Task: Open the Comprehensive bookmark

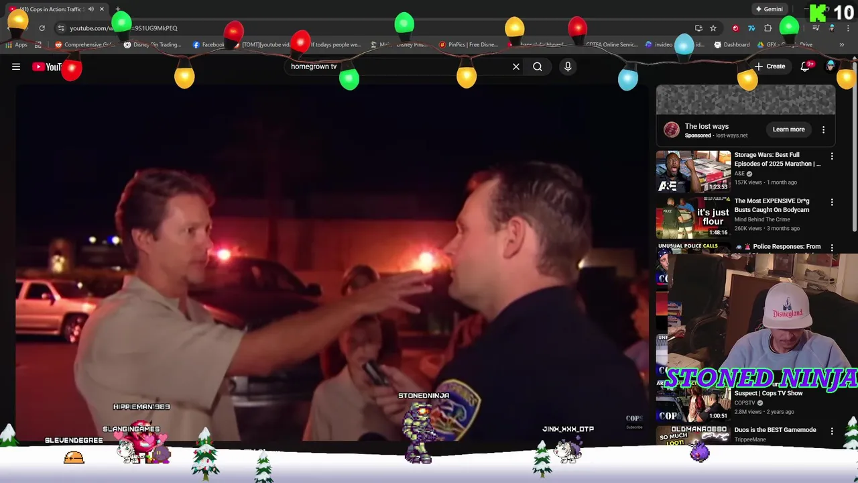Action: pos(85,45)
